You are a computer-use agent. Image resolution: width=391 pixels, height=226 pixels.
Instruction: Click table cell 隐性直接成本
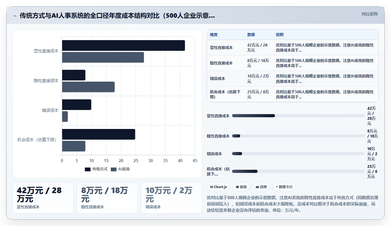(221, 63)
